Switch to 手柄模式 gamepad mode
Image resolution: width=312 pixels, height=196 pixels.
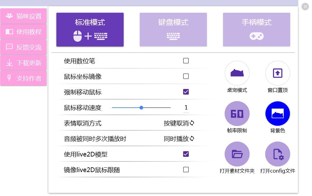point(256,30)
